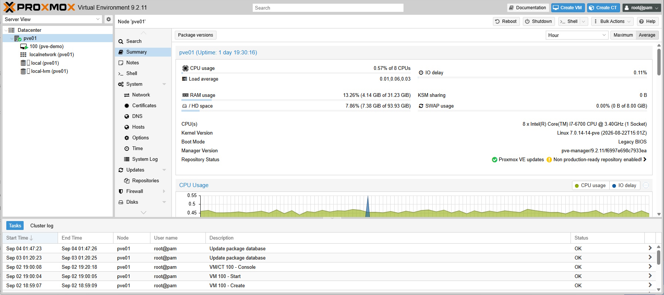The image size is (664, 295).
Task: Click the Firewall shield icon
Action: tap(121, 191)
